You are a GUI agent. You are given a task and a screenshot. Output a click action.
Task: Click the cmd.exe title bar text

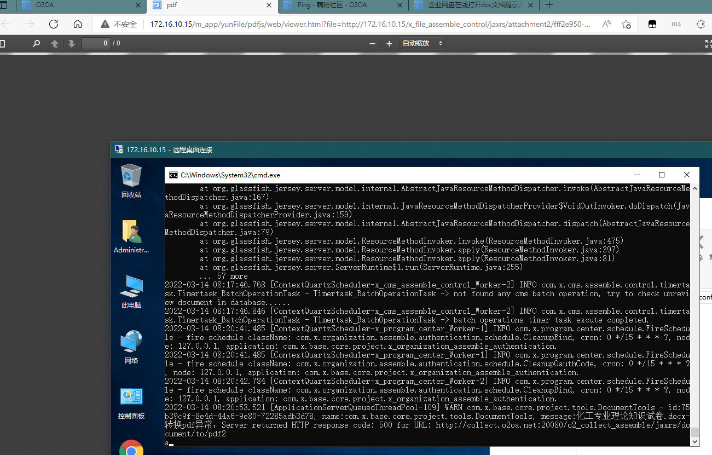pos(230,175)
